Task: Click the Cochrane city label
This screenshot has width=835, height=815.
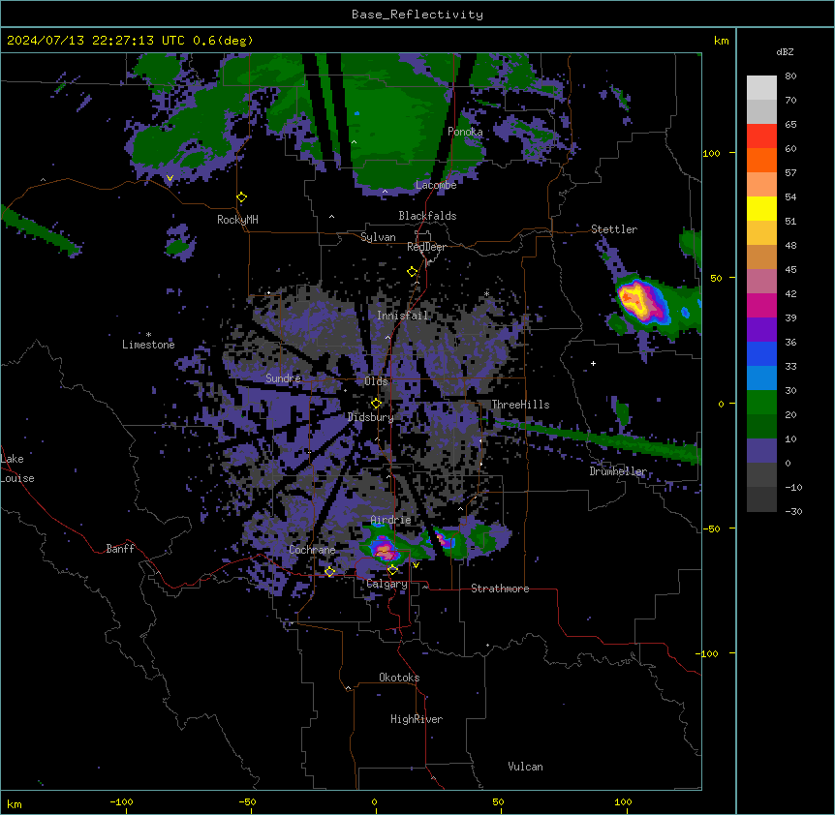Action: point(312,550)
